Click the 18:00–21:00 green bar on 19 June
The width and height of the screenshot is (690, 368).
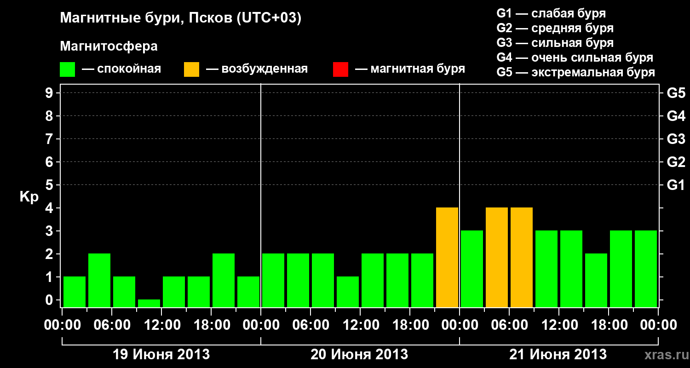point(224,280)
